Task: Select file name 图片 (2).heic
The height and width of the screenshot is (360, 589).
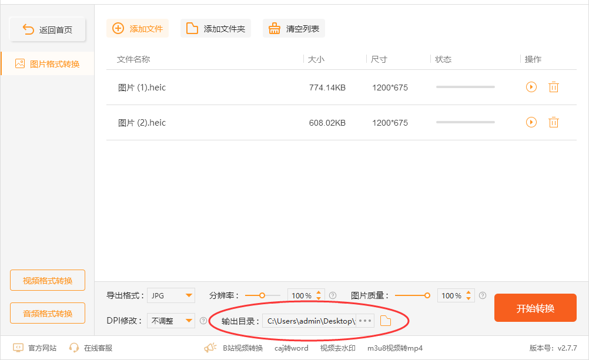Action: [x=142, y=123]
